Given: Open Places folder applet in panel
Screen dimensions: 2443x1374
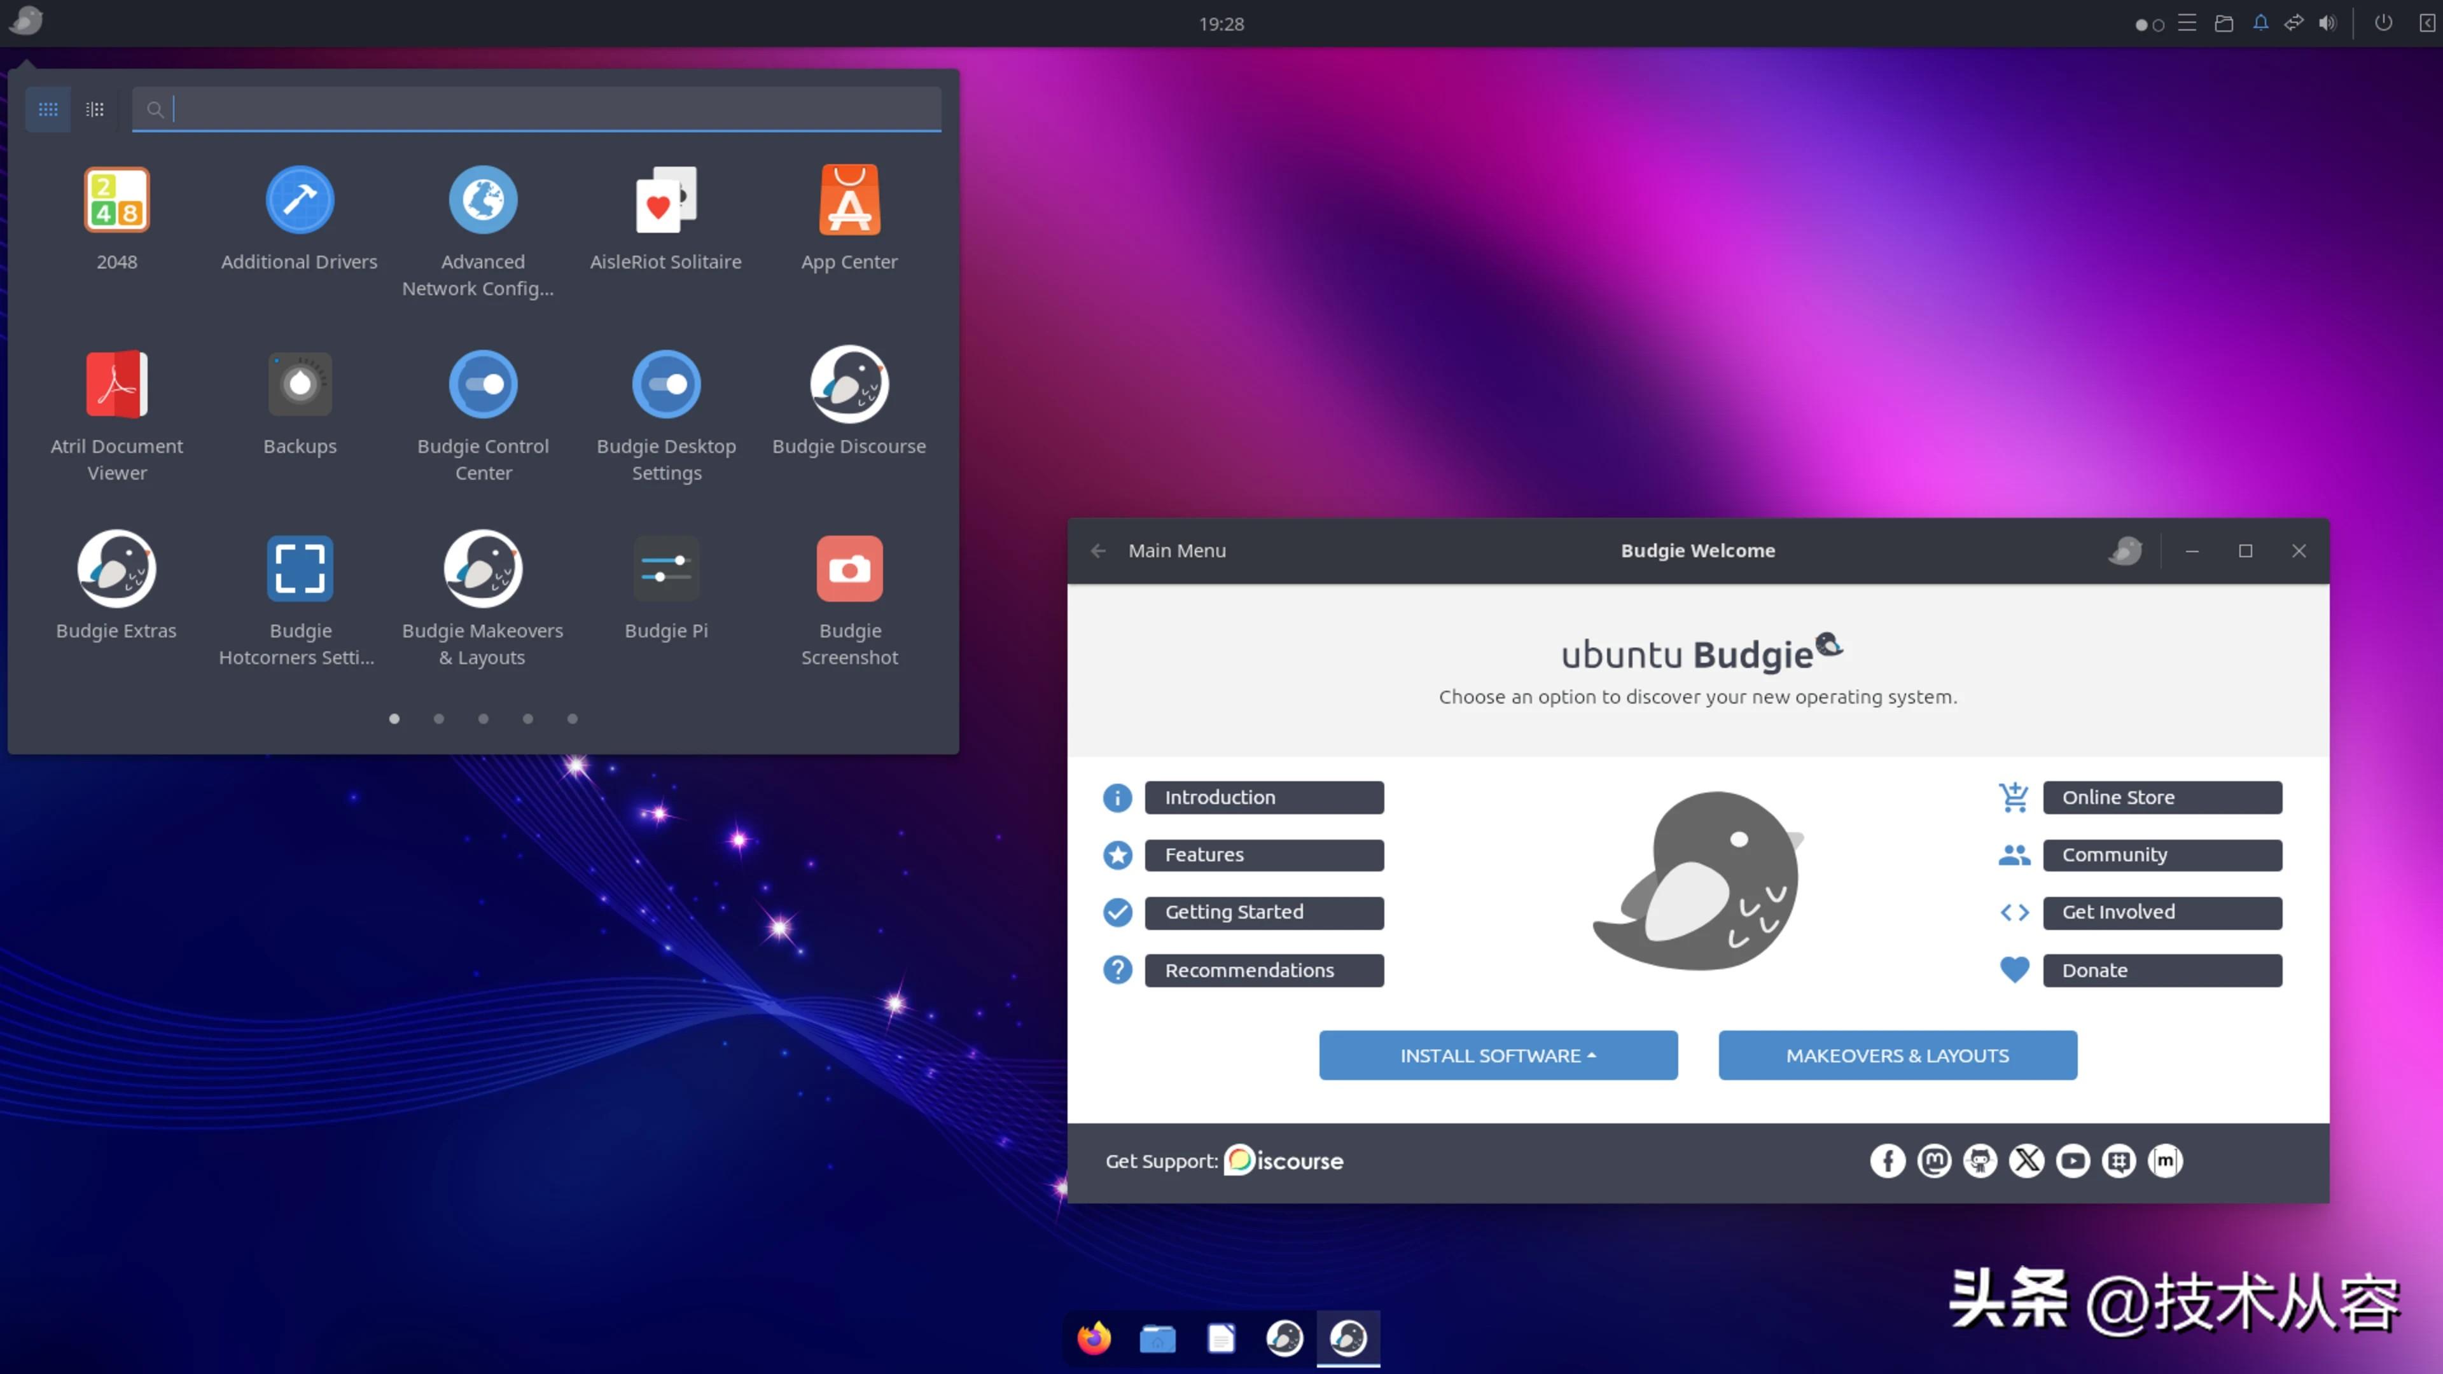Looking at the screenshot, I should click(2224, 23).
